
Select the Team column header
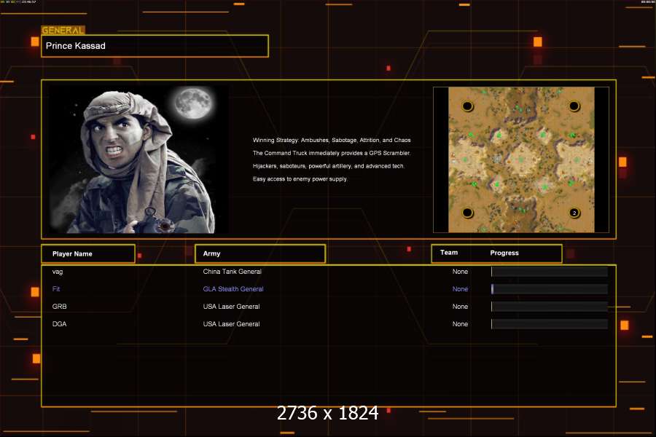point(449,253)
